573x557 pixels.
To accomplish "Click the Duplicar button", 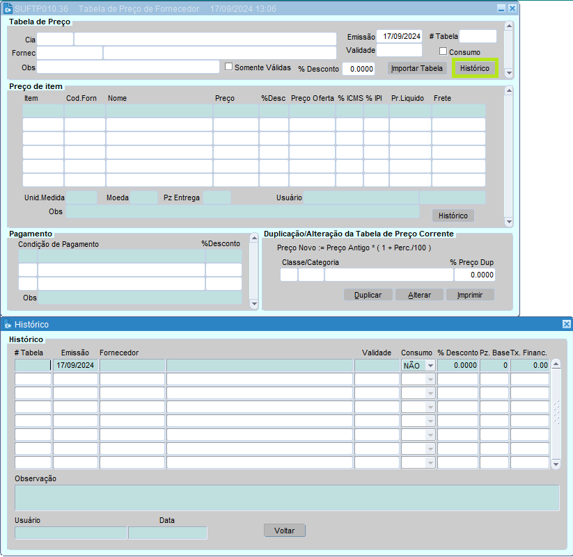I will pos(368,295).
